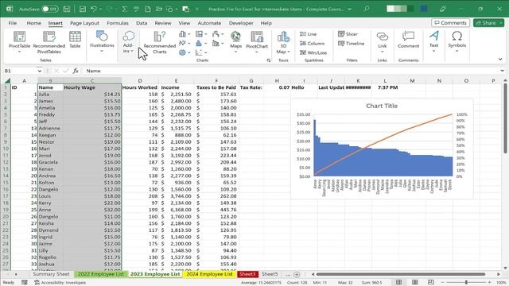Select the Tax Rate: cell
509x286 pixels.
251,87
